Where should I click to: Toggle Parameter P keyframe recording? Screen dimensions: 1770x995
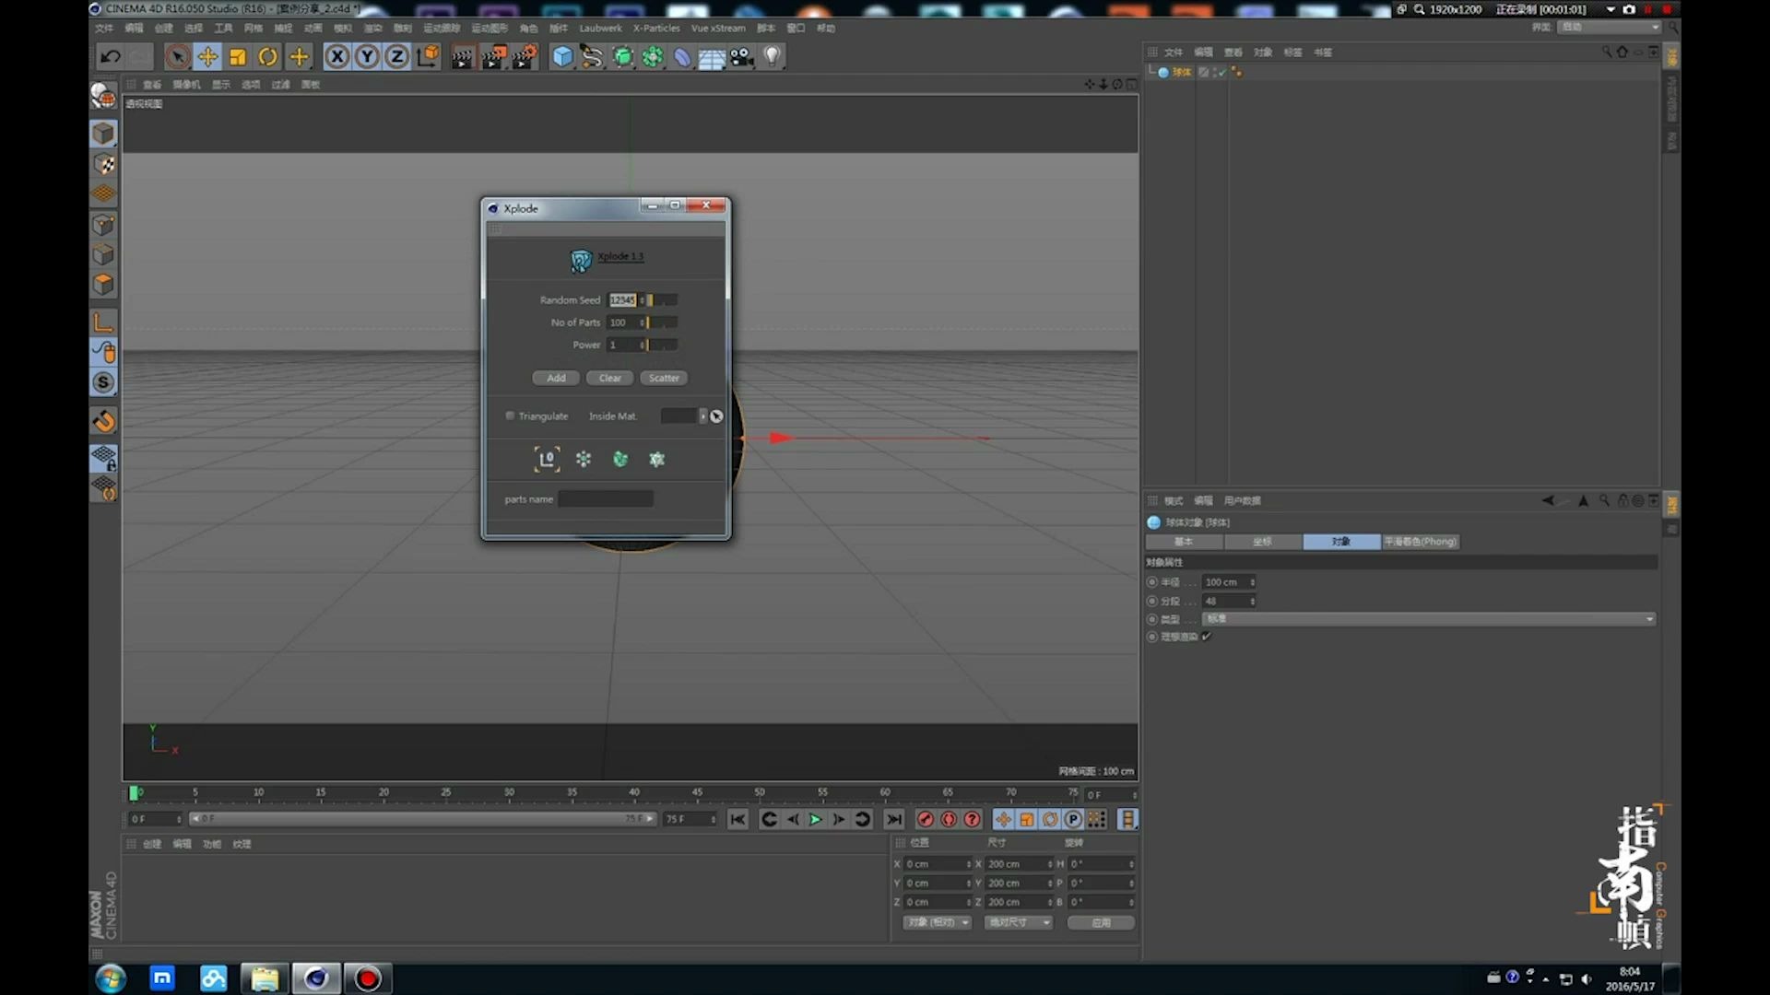(x=1073, y=819)
